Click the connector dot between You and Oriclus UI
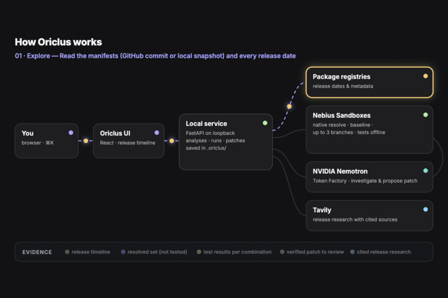448x298 pixels. (86, 140)
